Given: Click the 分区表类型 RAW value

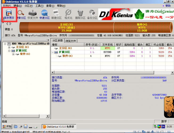Looking at the screenshot, I should coord(165,81).
